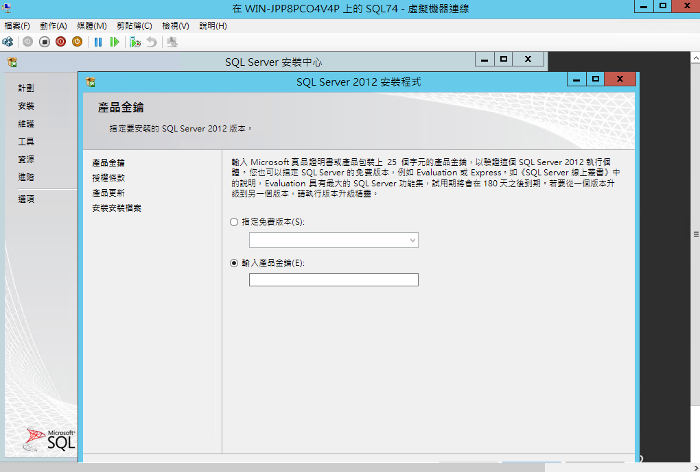Maximize the SQL Server 2012 安裝程式 window
The image size is (700, 472).
[595, 79]
